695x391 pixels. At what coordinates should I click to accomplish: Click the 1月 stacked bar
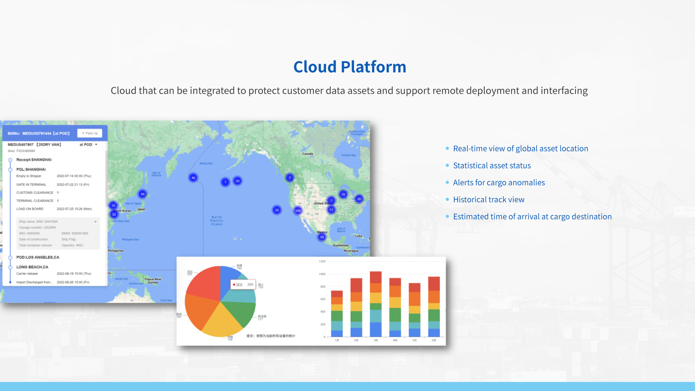[337, 314]
